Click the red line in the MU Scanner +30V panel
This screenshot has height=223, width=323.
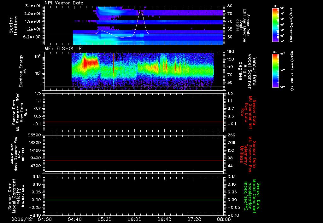click(x=134, y=122)
